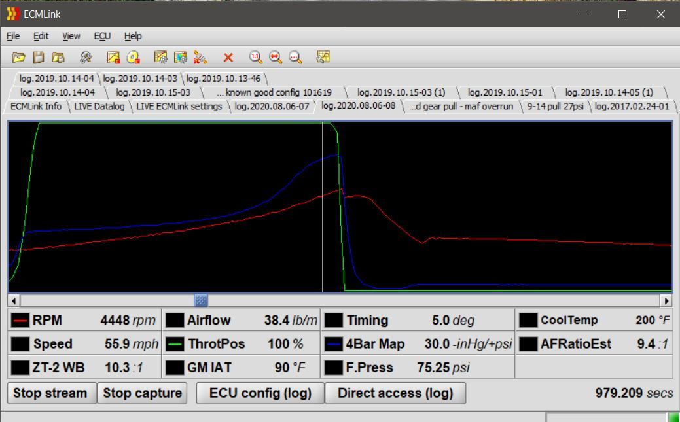Click the open log file folder icon
680x422 pixels.
(18, 58)
